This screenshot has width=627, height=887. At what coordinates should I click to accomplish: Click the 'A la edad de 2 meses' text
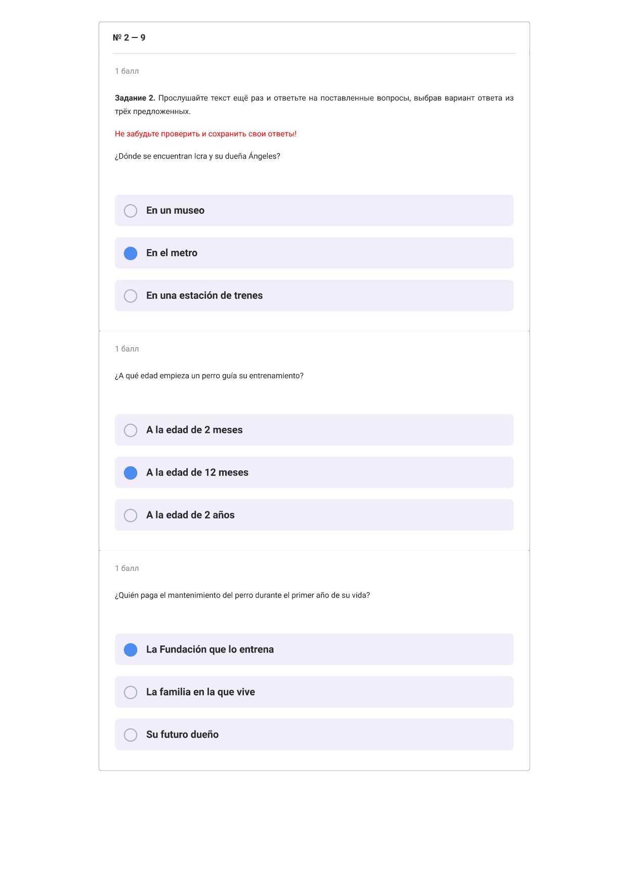point(194,430)
